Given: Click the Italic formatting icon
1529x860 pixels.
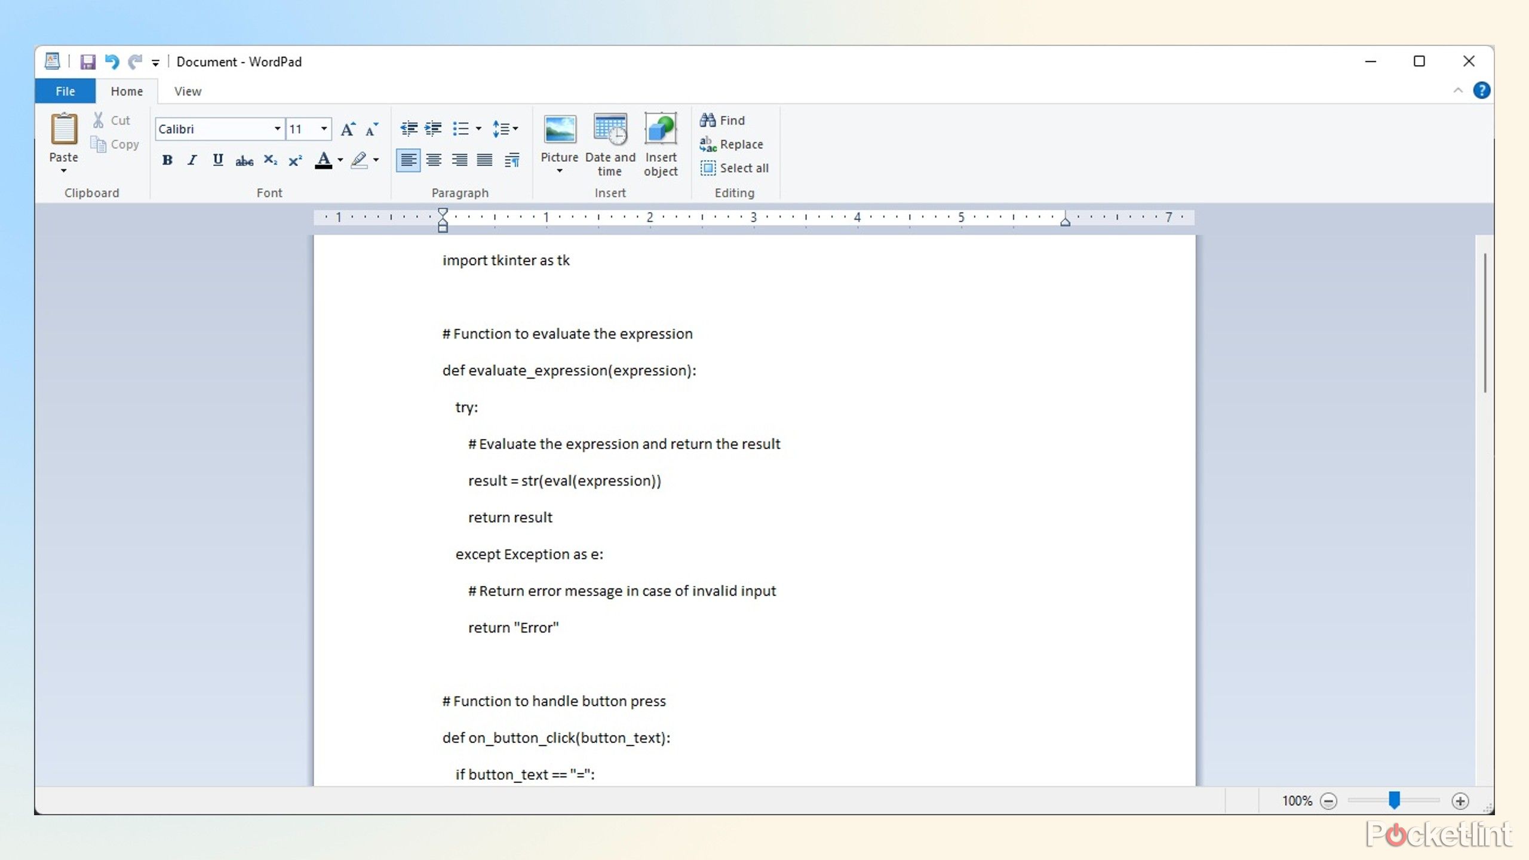Looking at the screenshot, I should click(192, 159).
